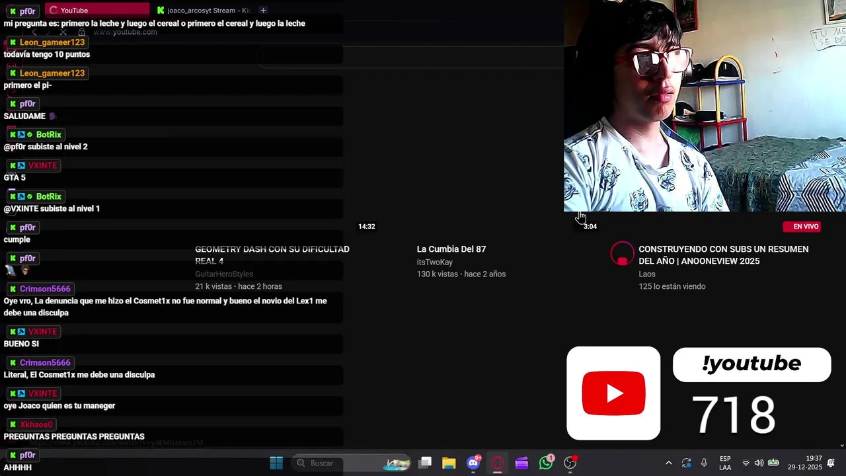The height and width of the screenshot is (476, 846).
Task: Click the www.youtube.com address bar
Action: tap(125, 32)
